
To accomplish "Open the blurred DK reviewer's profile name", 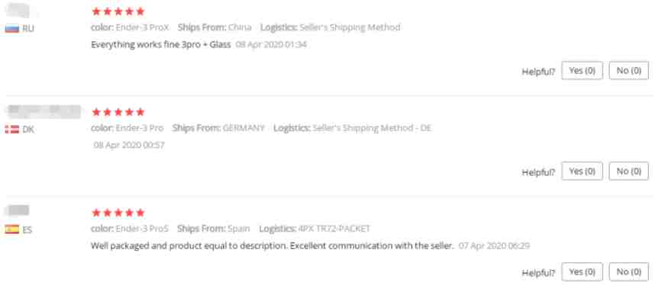I will pos(44,112).
